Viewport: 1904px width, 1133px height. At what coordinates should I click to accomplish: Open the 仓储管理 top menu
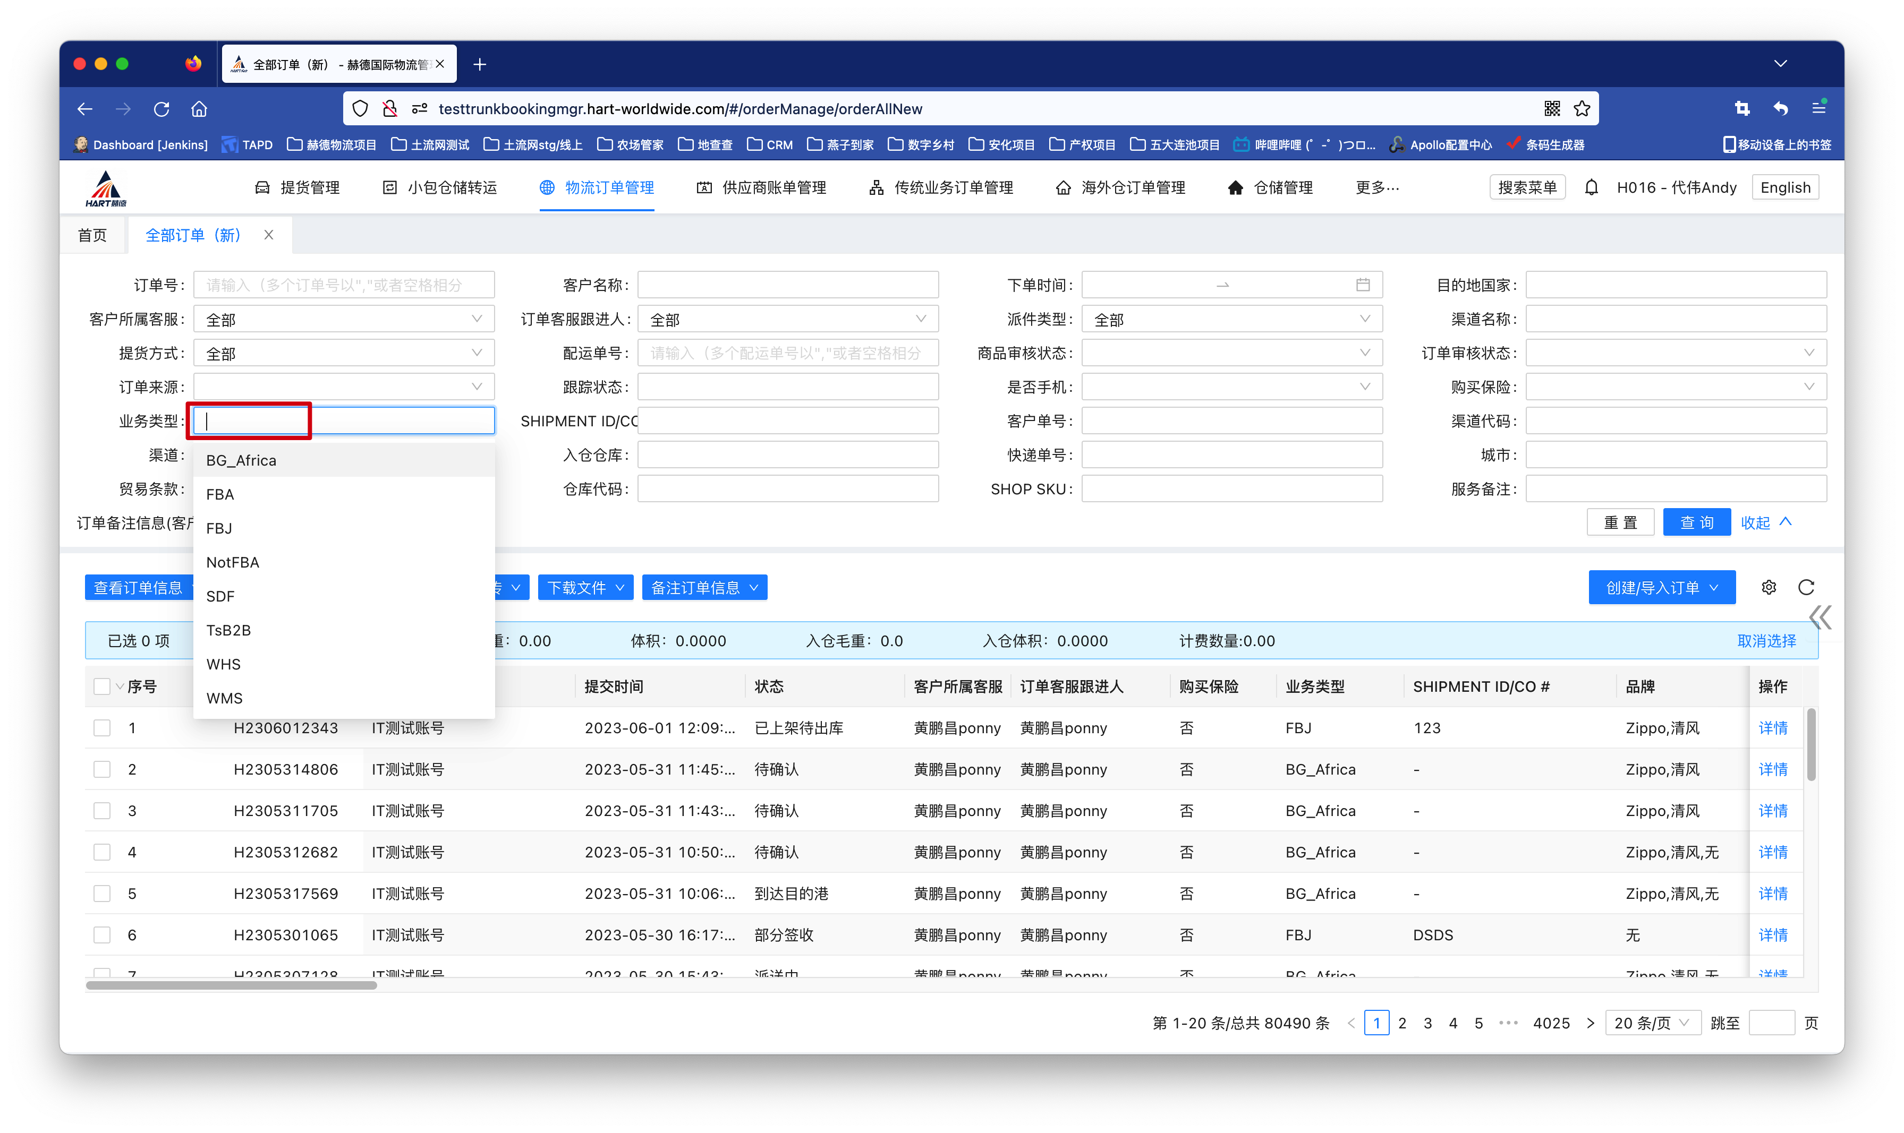coord(1270,188)
